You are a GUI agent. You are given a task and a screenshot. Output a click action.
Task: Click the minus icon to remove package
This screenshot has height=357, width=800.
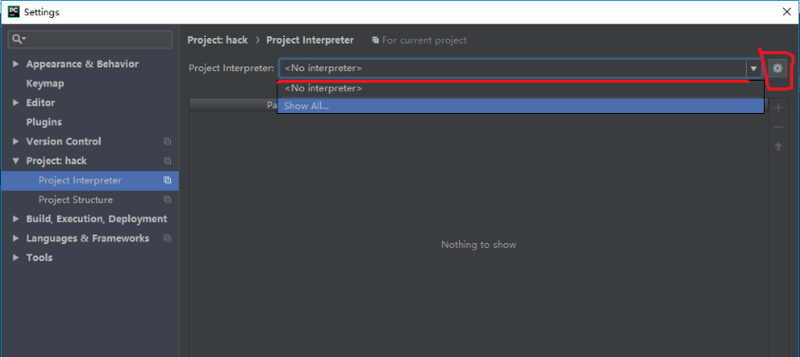click(x=778, y=127)
